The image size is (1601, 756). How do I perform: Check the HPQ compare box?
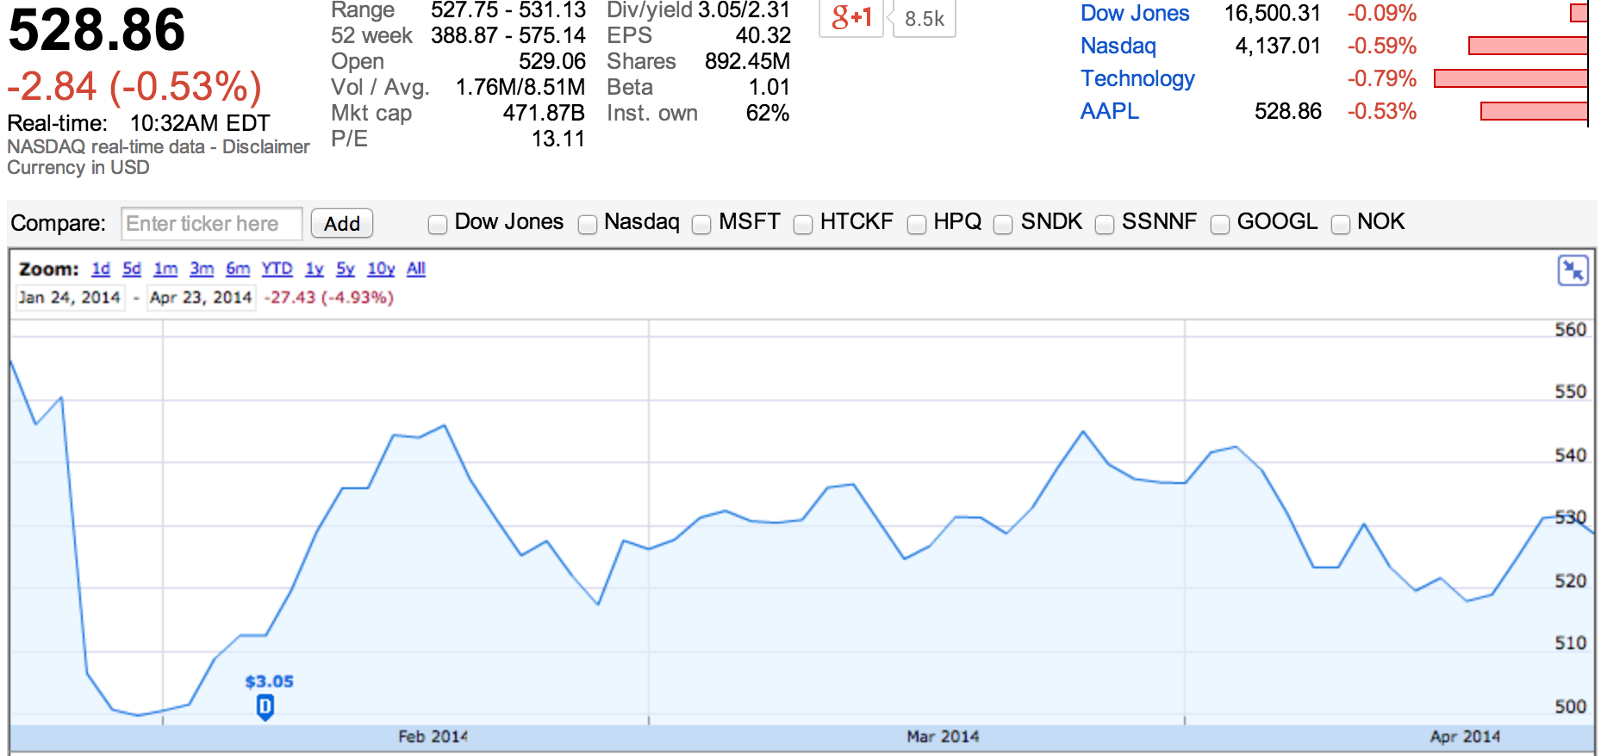917,224
